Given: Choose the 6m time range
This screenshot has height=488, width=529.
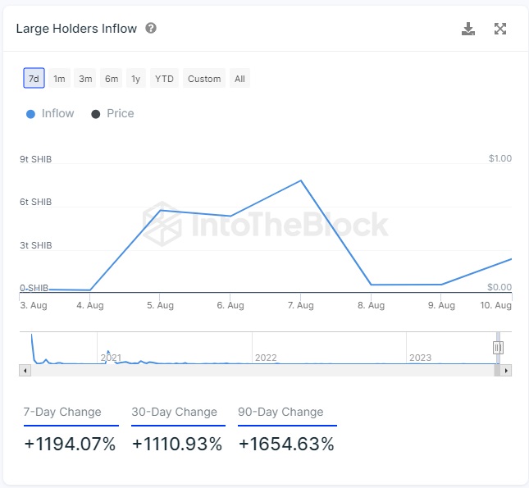Looking at the screenshot, I should coord(112,78).
